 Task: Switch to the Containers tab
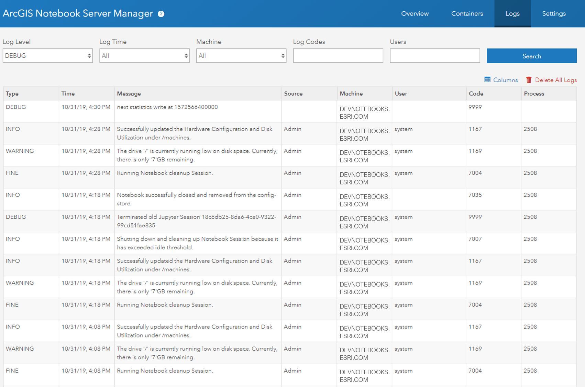pos(467,14)
